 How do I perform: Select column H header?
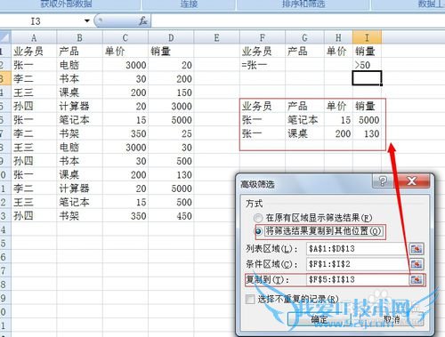point(338,37)
